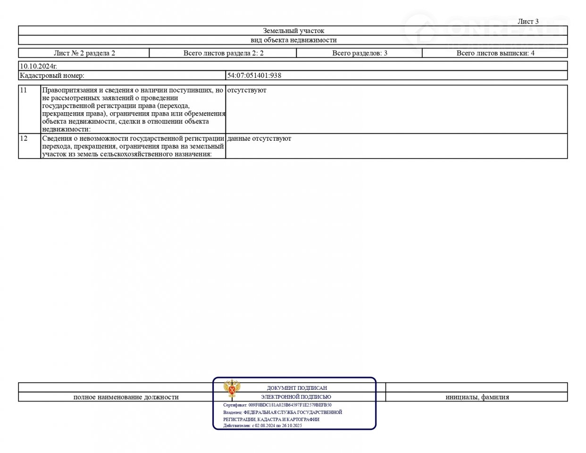Click the 'Действителен' validity dates line
Image resolution: width=586 pixels, height=453 pixels.
coord(262,426)
